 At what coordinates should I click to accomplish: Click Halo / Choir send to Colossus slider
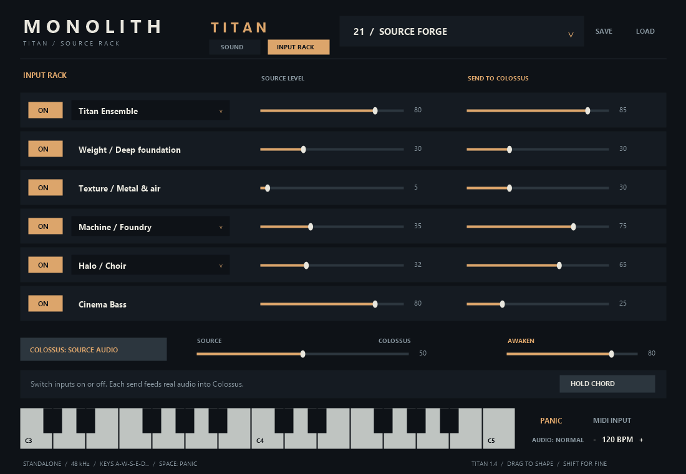[538, 265]
